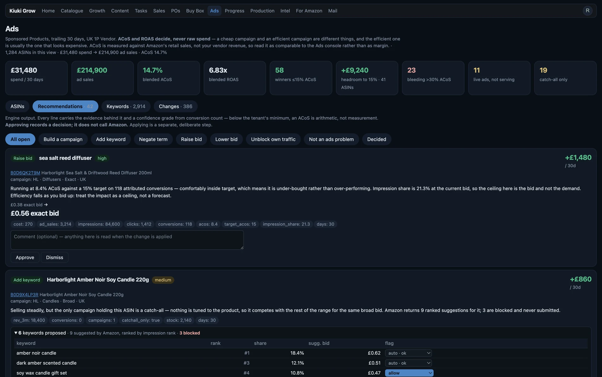Click the '+£1,480' impact value
602x377 pixels.
(x=578, y=157)
